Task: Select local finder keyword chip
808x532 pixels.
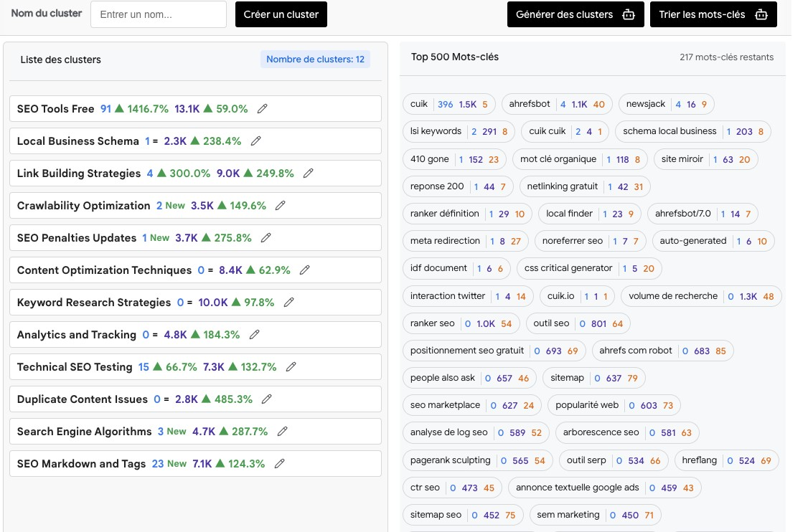Action: [590, 214]
